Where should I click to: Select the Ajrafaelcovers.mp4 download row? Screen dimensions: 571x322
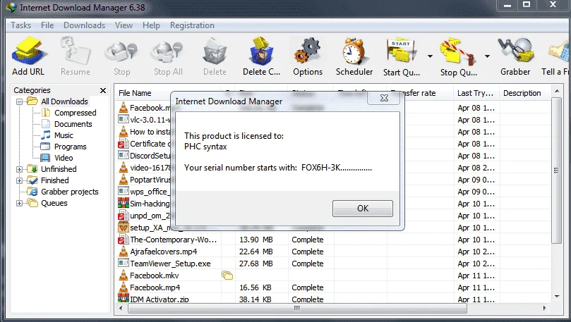tap(333, 252)
